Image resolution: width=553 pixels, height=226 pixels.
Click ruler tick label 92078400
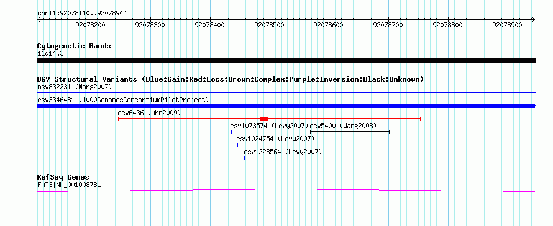209,25
